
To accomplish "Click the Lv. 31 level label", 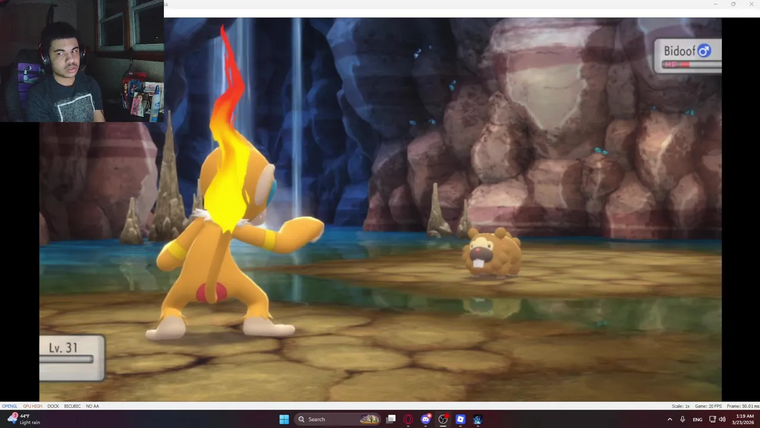I will [63, 348].
